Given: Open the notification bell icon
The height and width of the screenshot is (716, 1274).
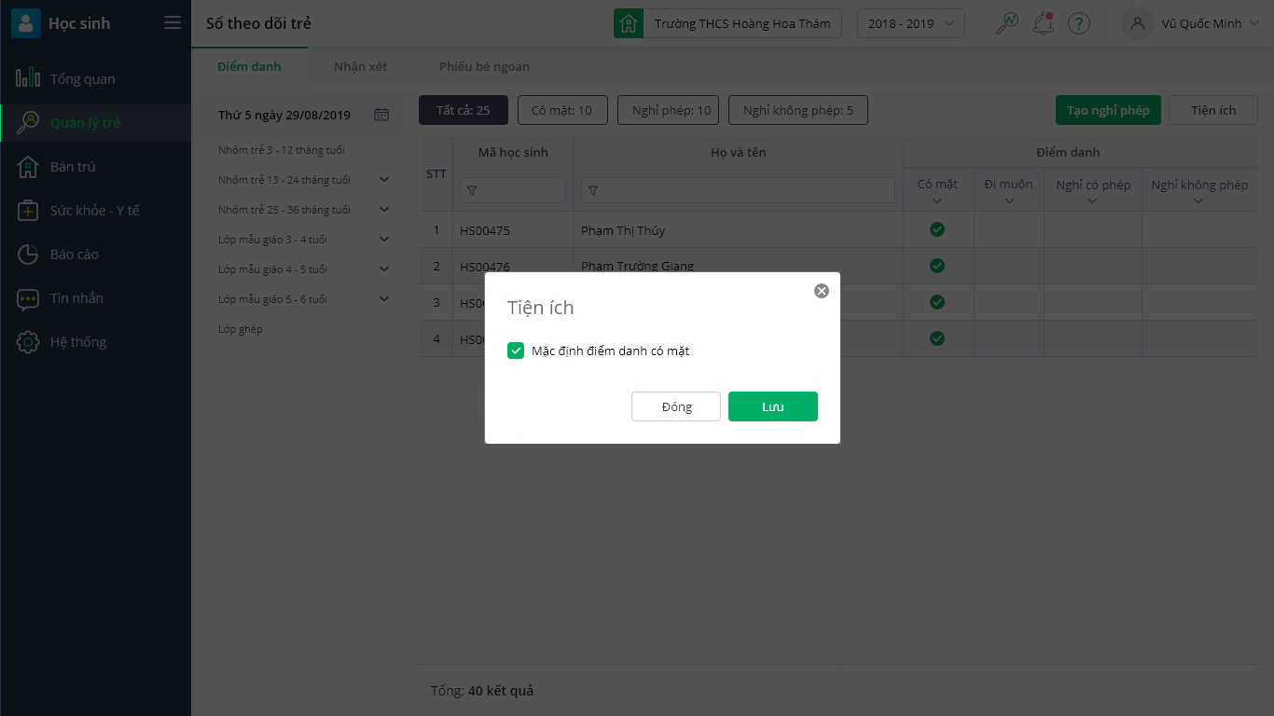Looking at the screenshot, I should click(x=1043, y=24).
